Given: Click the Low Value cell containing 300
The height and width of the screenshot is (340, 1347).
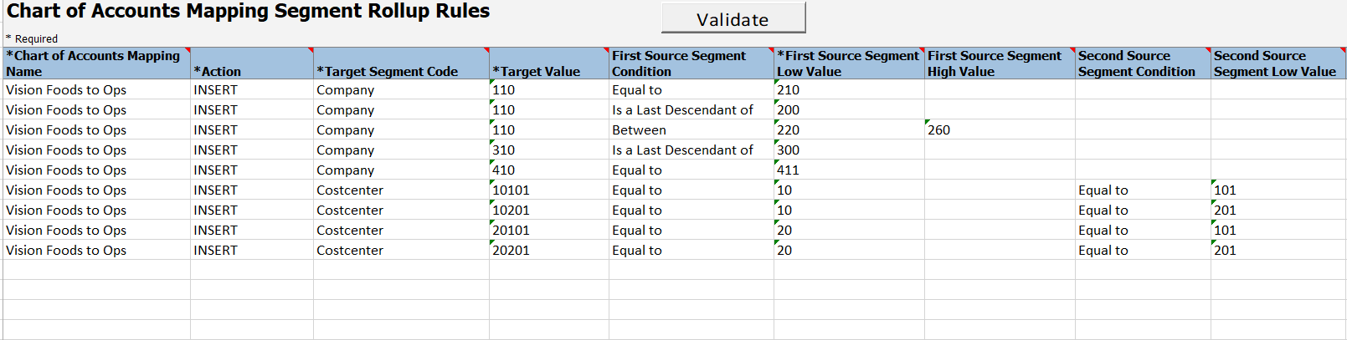Looking at the screenshot, I should pyautogui.click(x=848, y=150).
